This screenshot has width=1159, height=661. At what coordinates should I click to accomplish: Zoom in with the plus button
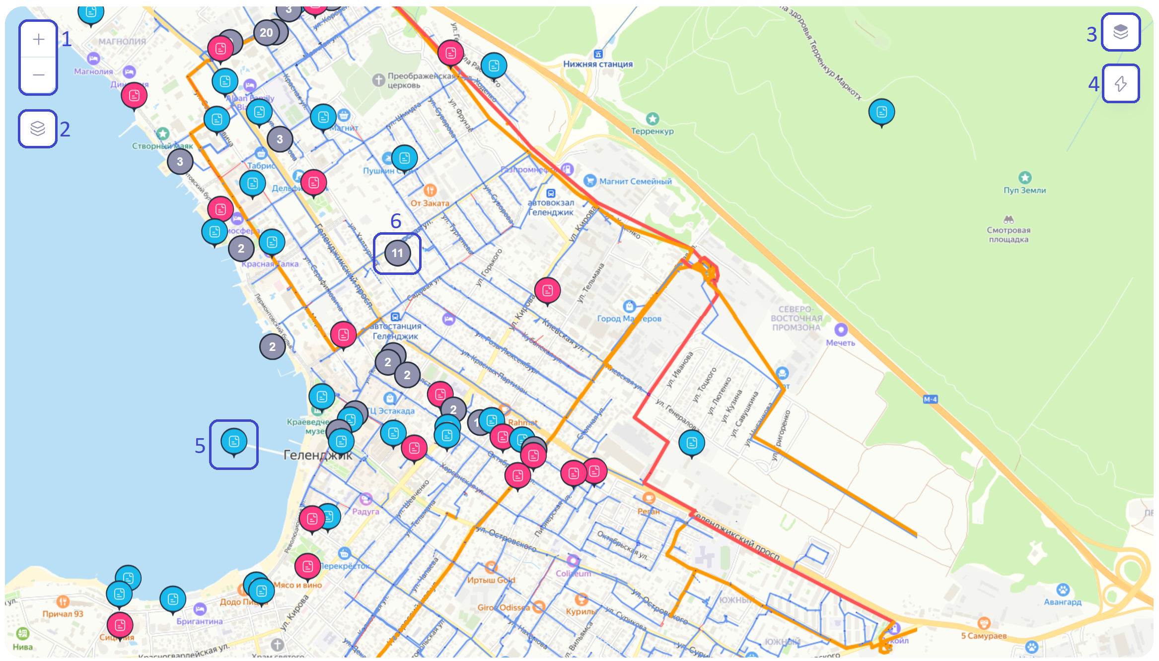pos(38,39)
